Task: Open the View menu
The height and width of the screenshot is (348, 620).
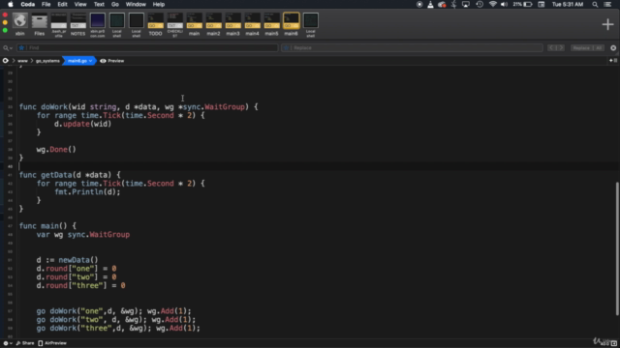Action: click(80, 4)
